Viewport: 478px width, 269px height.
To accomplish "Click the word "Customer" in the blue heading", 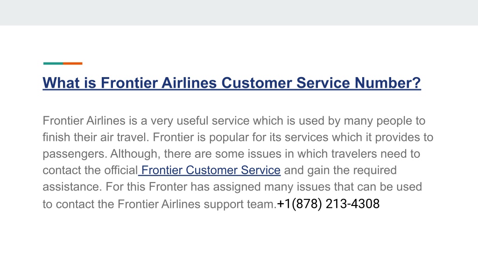I will pos(257,83).
